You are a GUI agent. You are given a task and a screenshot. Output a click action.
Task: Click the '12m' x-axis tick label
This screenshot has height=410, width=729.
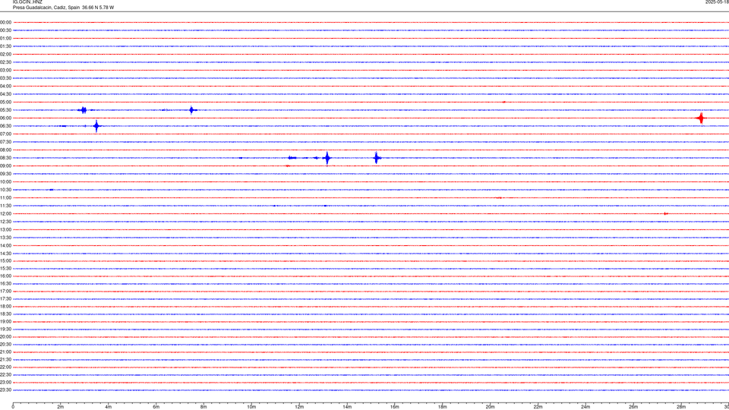299,407
